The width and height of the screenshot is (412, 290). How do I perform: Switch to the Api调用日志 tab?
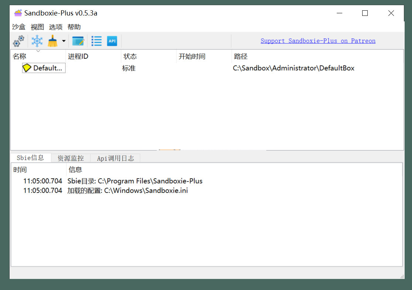pyautogui.click(x=115, y=158)
